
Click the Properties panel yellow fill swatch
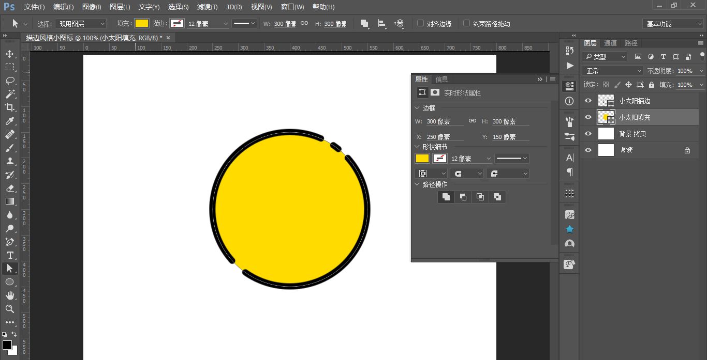422,159
